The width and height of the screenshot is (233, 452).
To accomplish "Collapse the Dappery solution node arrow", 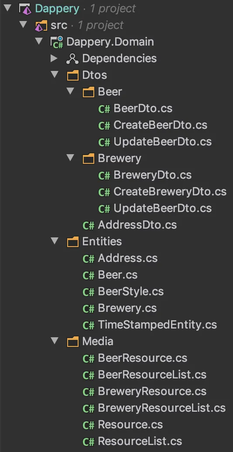I will point(7,8).
